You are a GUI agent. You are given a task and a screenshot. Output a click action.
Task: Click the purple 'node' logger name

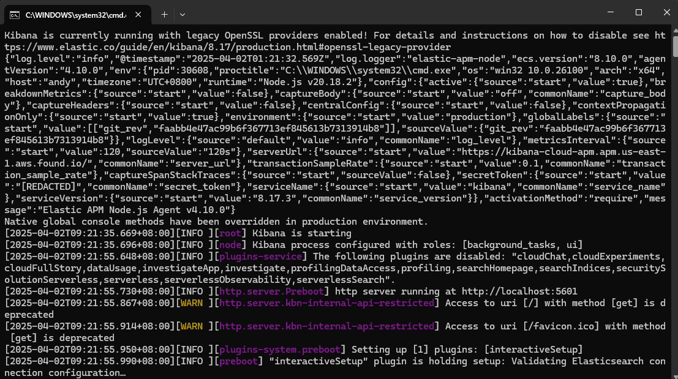(230, 245)
